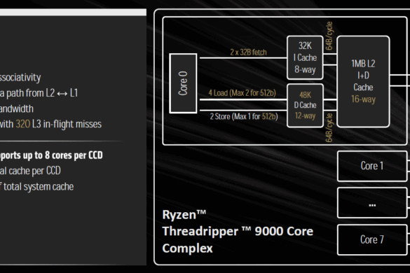Click the 1MB L2 I+D Cache block

tap(363, 81)
